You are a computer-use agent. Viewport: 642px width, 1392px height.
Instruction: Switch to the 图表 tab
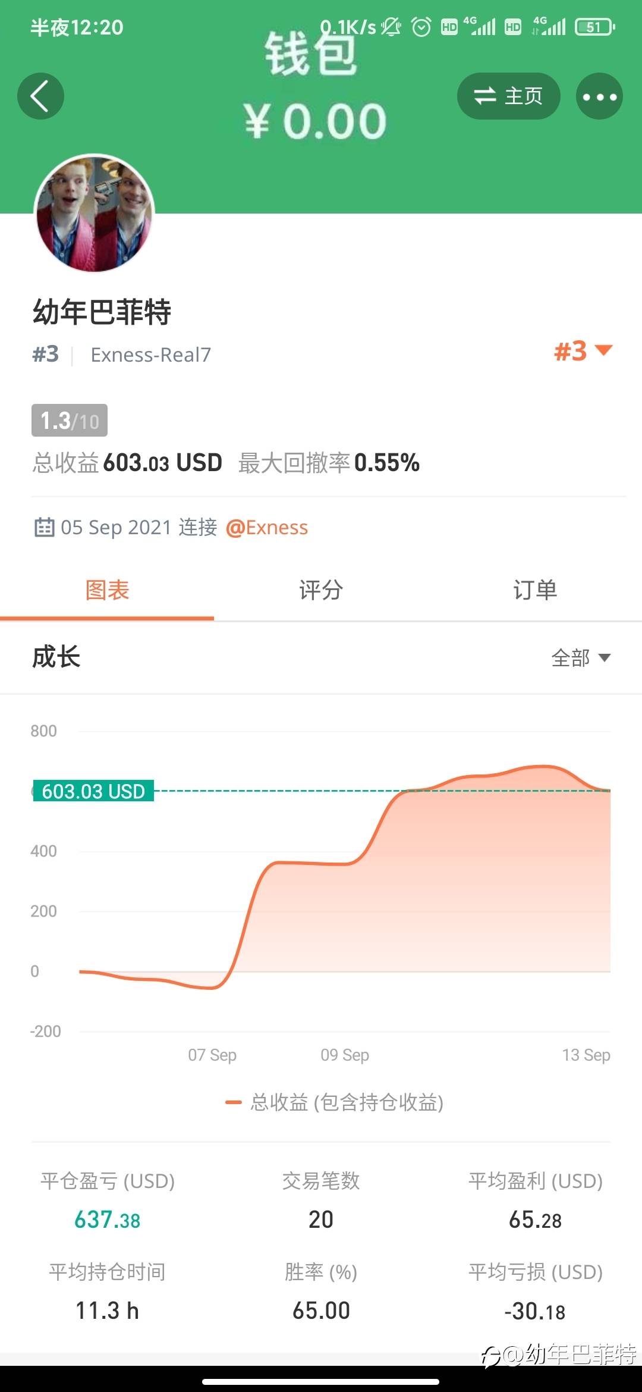(107, 590)
